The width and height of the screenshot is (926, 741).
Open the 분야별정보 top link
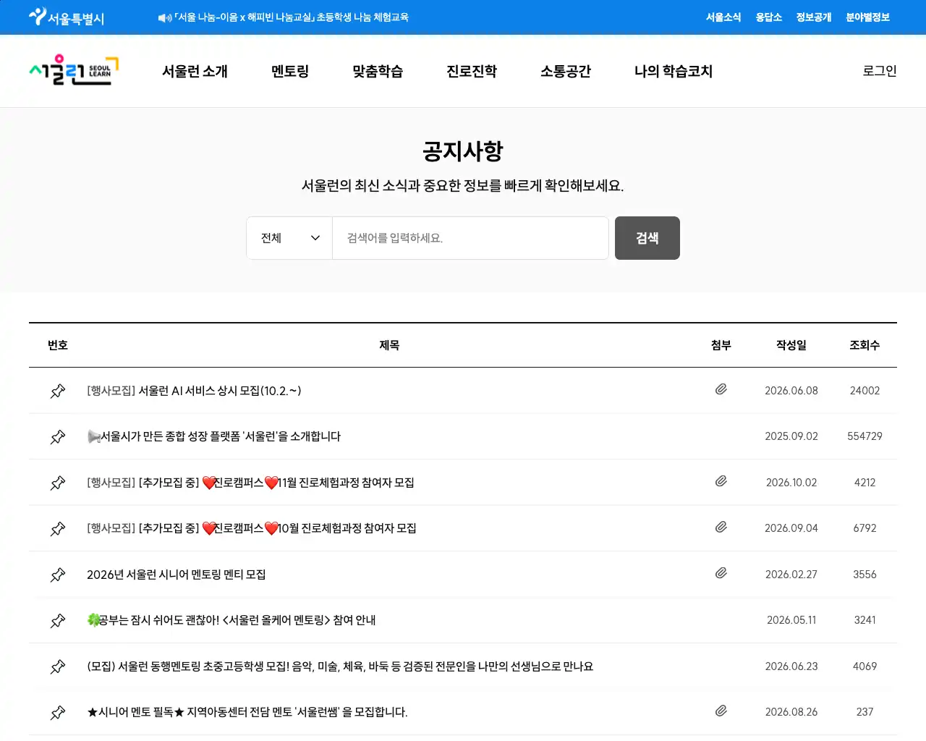tap(868, 17)
